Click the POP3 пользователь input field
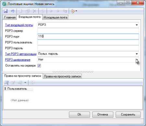 click(x=88, y=42)
